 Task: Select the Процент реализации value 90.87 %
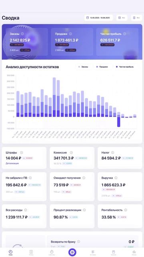point(60,217)
